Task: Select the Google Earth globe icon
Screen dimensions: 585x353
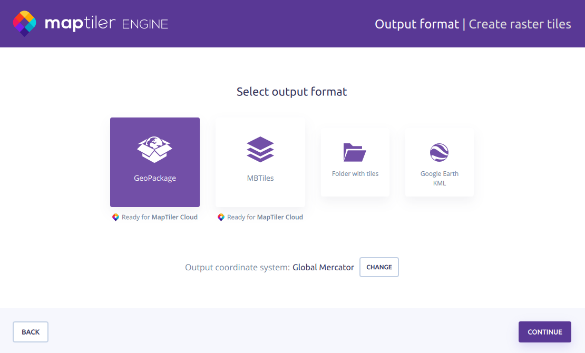Action: pyautogui.click(x=439, y=152)
